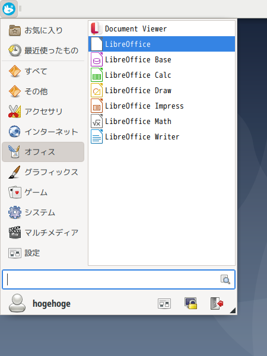267x356 pixels.
Task: Launch LibreOffice Calc by its label
Action: pyautogui.click(x=138, y=75)
